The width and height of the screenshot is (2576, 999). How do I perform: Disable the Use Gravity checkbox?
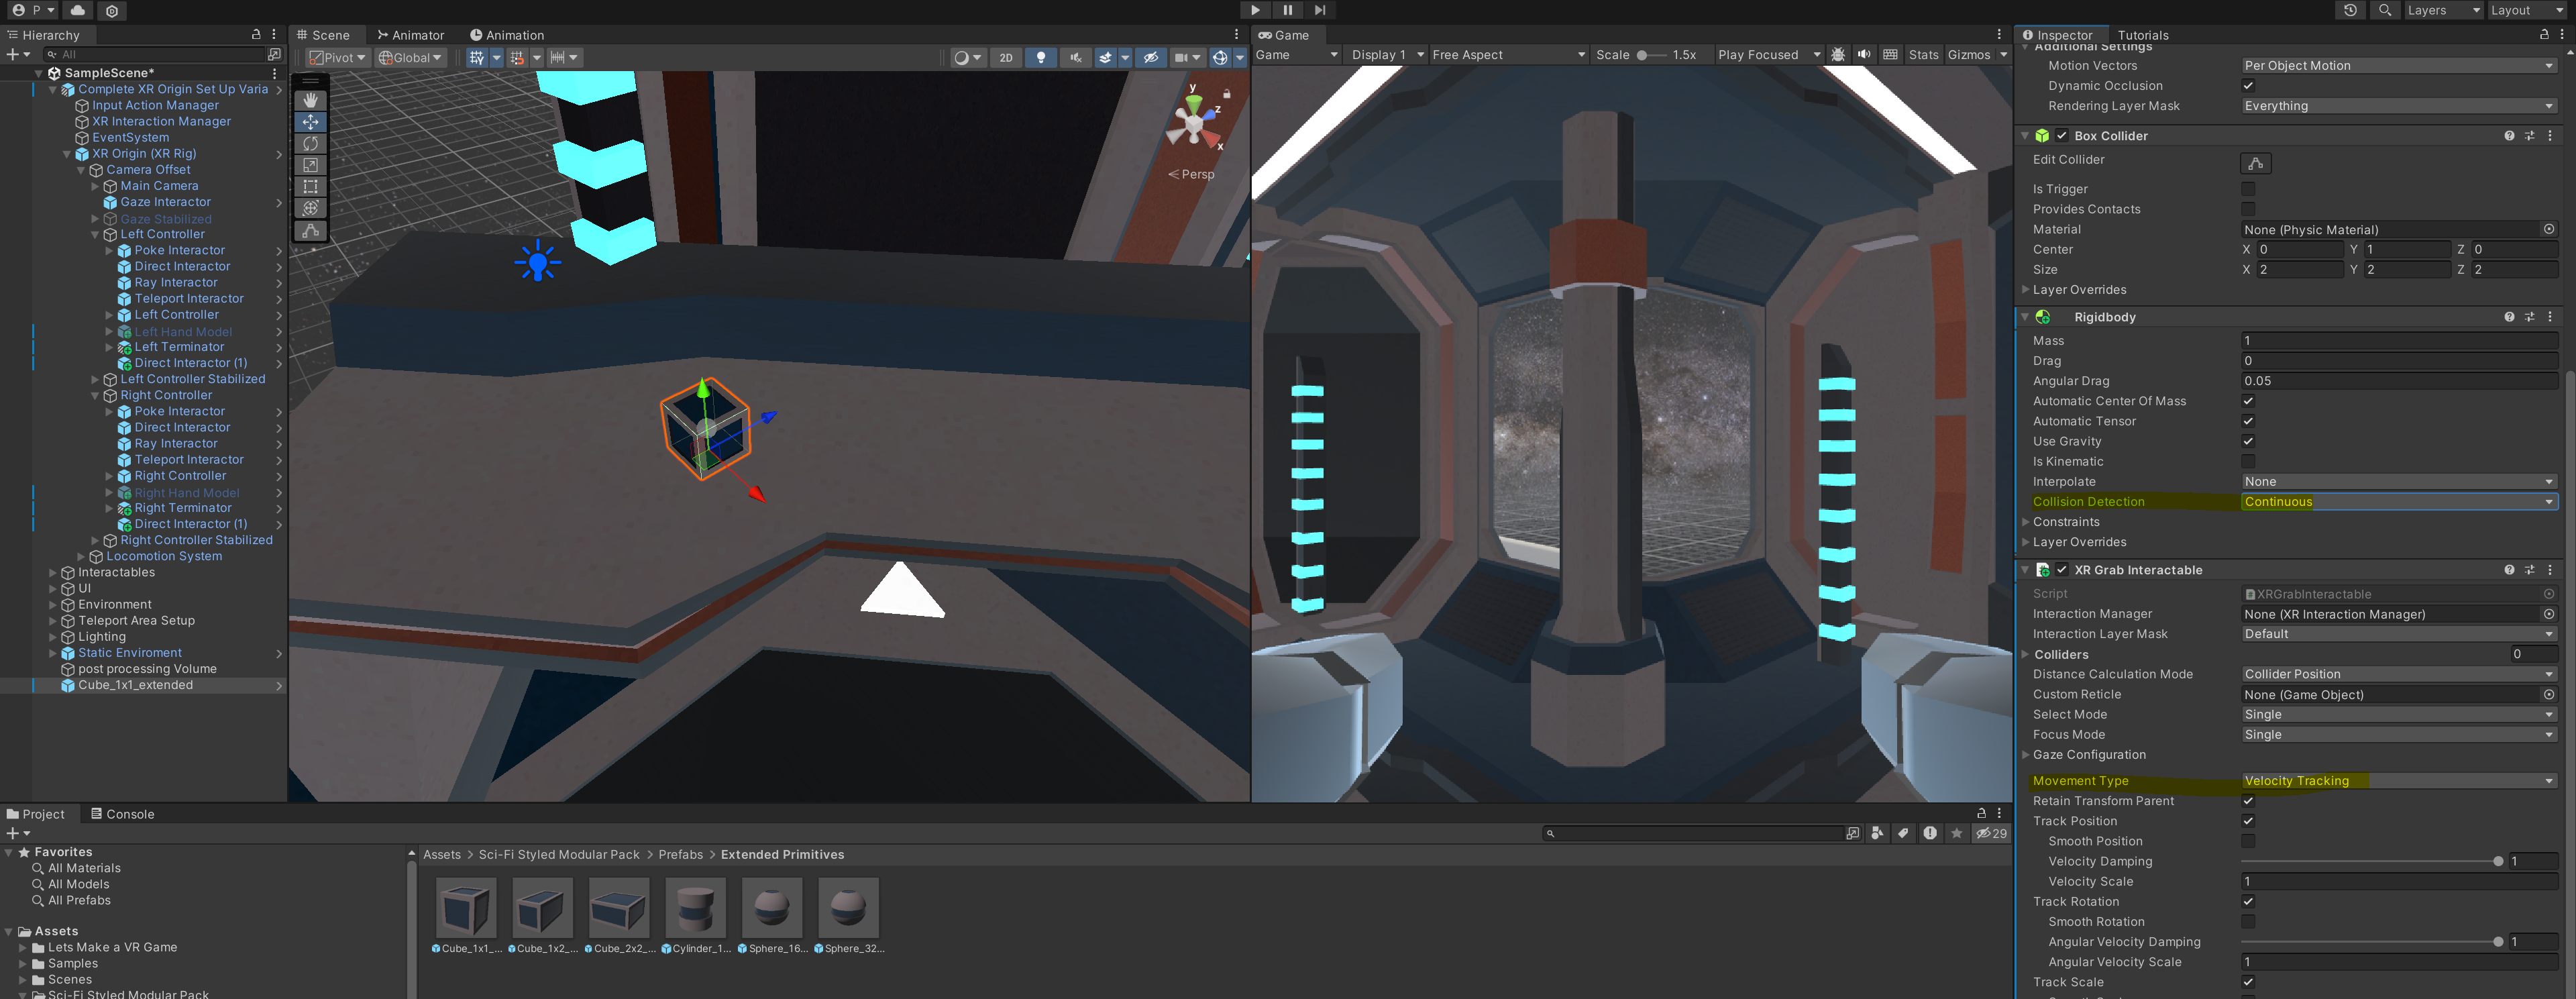click(2248, 441)
